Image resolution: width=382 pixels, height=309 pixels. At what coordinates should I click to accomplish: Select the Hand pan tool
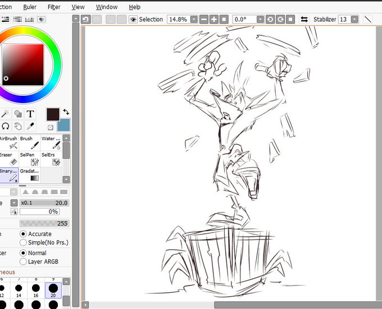[x=18, y=126]
